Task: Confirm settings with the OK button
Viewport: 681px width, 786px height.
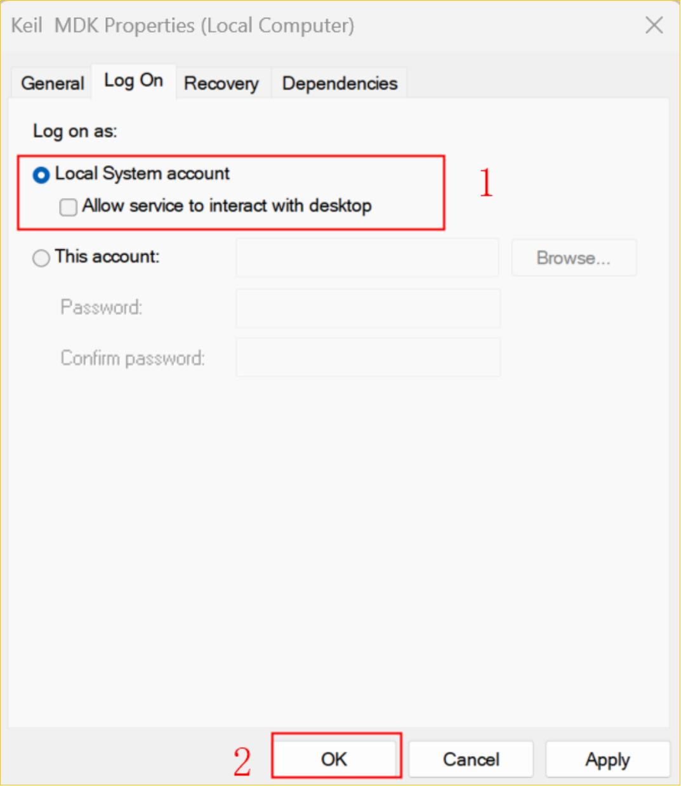Action: click(x=334, y=759)
